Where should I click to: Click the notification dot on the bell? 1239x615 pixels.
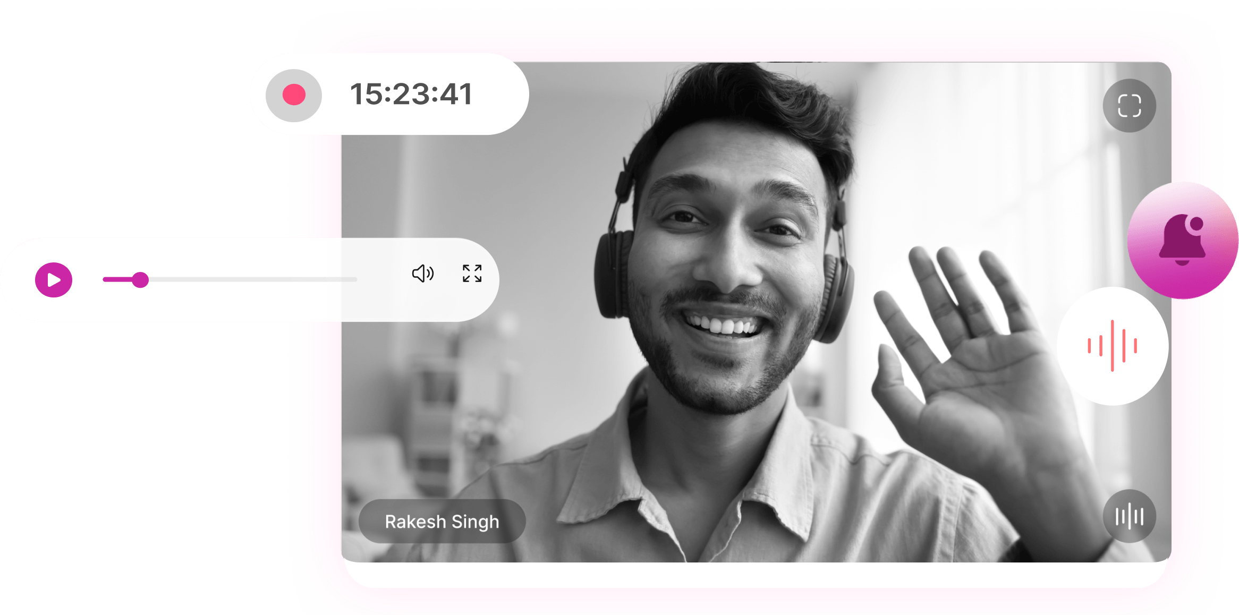[x=1196, y=224]
